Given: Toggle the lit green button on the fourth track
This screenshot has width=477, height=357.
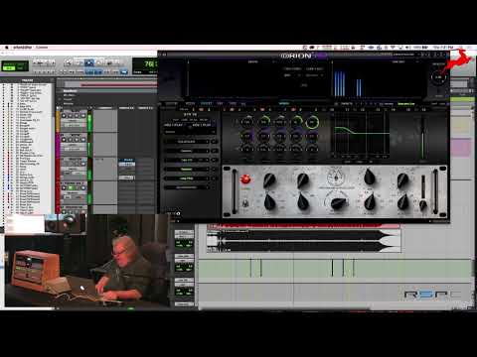Looking at the screenshot, I should [x=71, y=187].
